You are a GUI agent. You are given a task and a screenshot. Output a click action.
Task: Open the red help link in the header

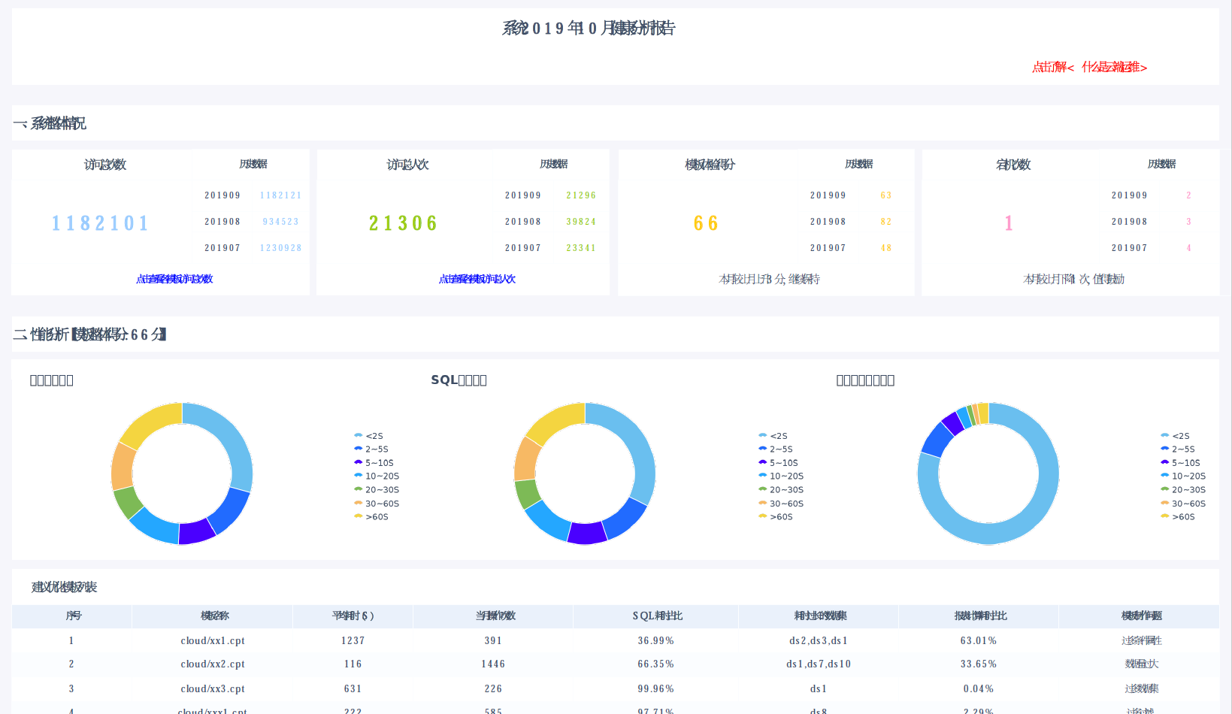[x=1089, y=67]
